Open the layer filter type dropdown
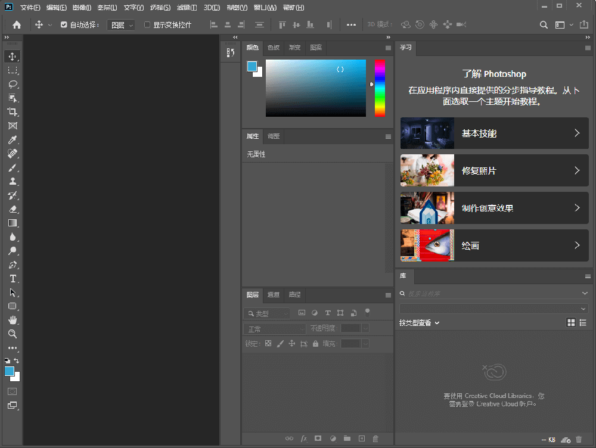 [x=266, y=313]
